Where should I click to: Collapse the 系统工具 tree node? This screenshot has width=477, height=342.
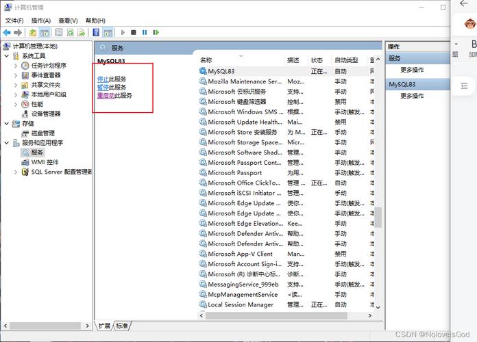[7, 56]
